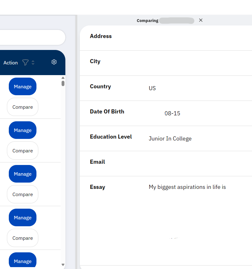Click the Essay text starting 'My biggest aspirations'

[x=187, y=187]
